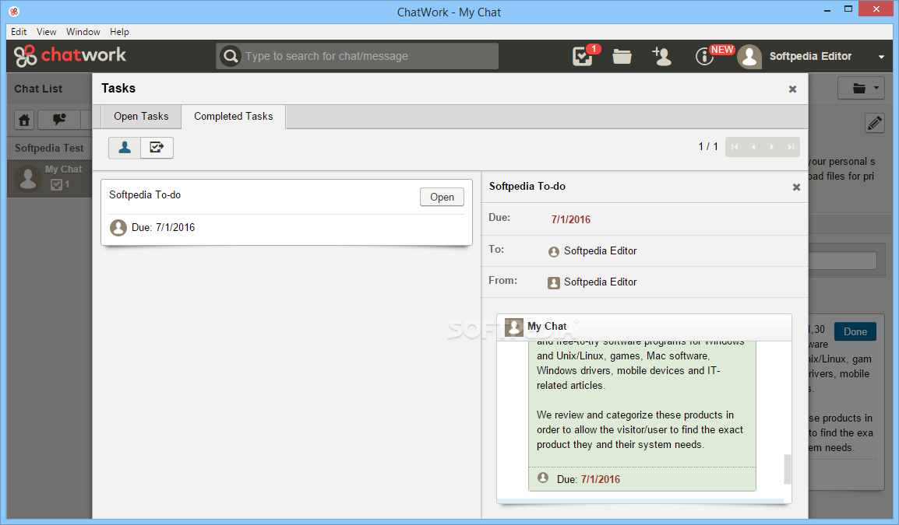The height and width of the screenshot is (525, 899).
Task: Click the speech bubble filter icon in Chat List
Action: [59, 120]
